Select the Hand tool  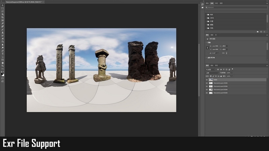pyautogui.click(x=3, y=63)
